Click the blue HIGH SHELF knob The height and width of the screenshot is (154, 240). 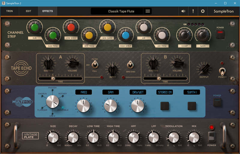click(x=125, y=35)
